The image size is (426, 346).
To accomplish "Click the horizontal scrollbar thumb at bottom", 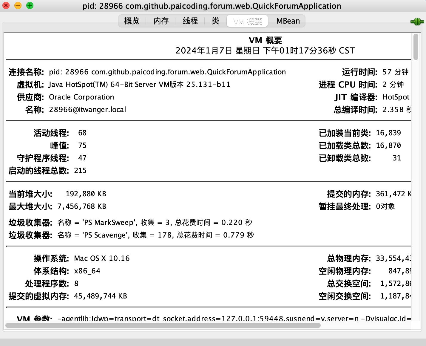I will point(163,325).
